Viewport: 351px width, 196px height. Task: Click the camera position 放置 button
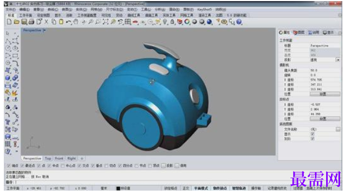tap(325, 94)
